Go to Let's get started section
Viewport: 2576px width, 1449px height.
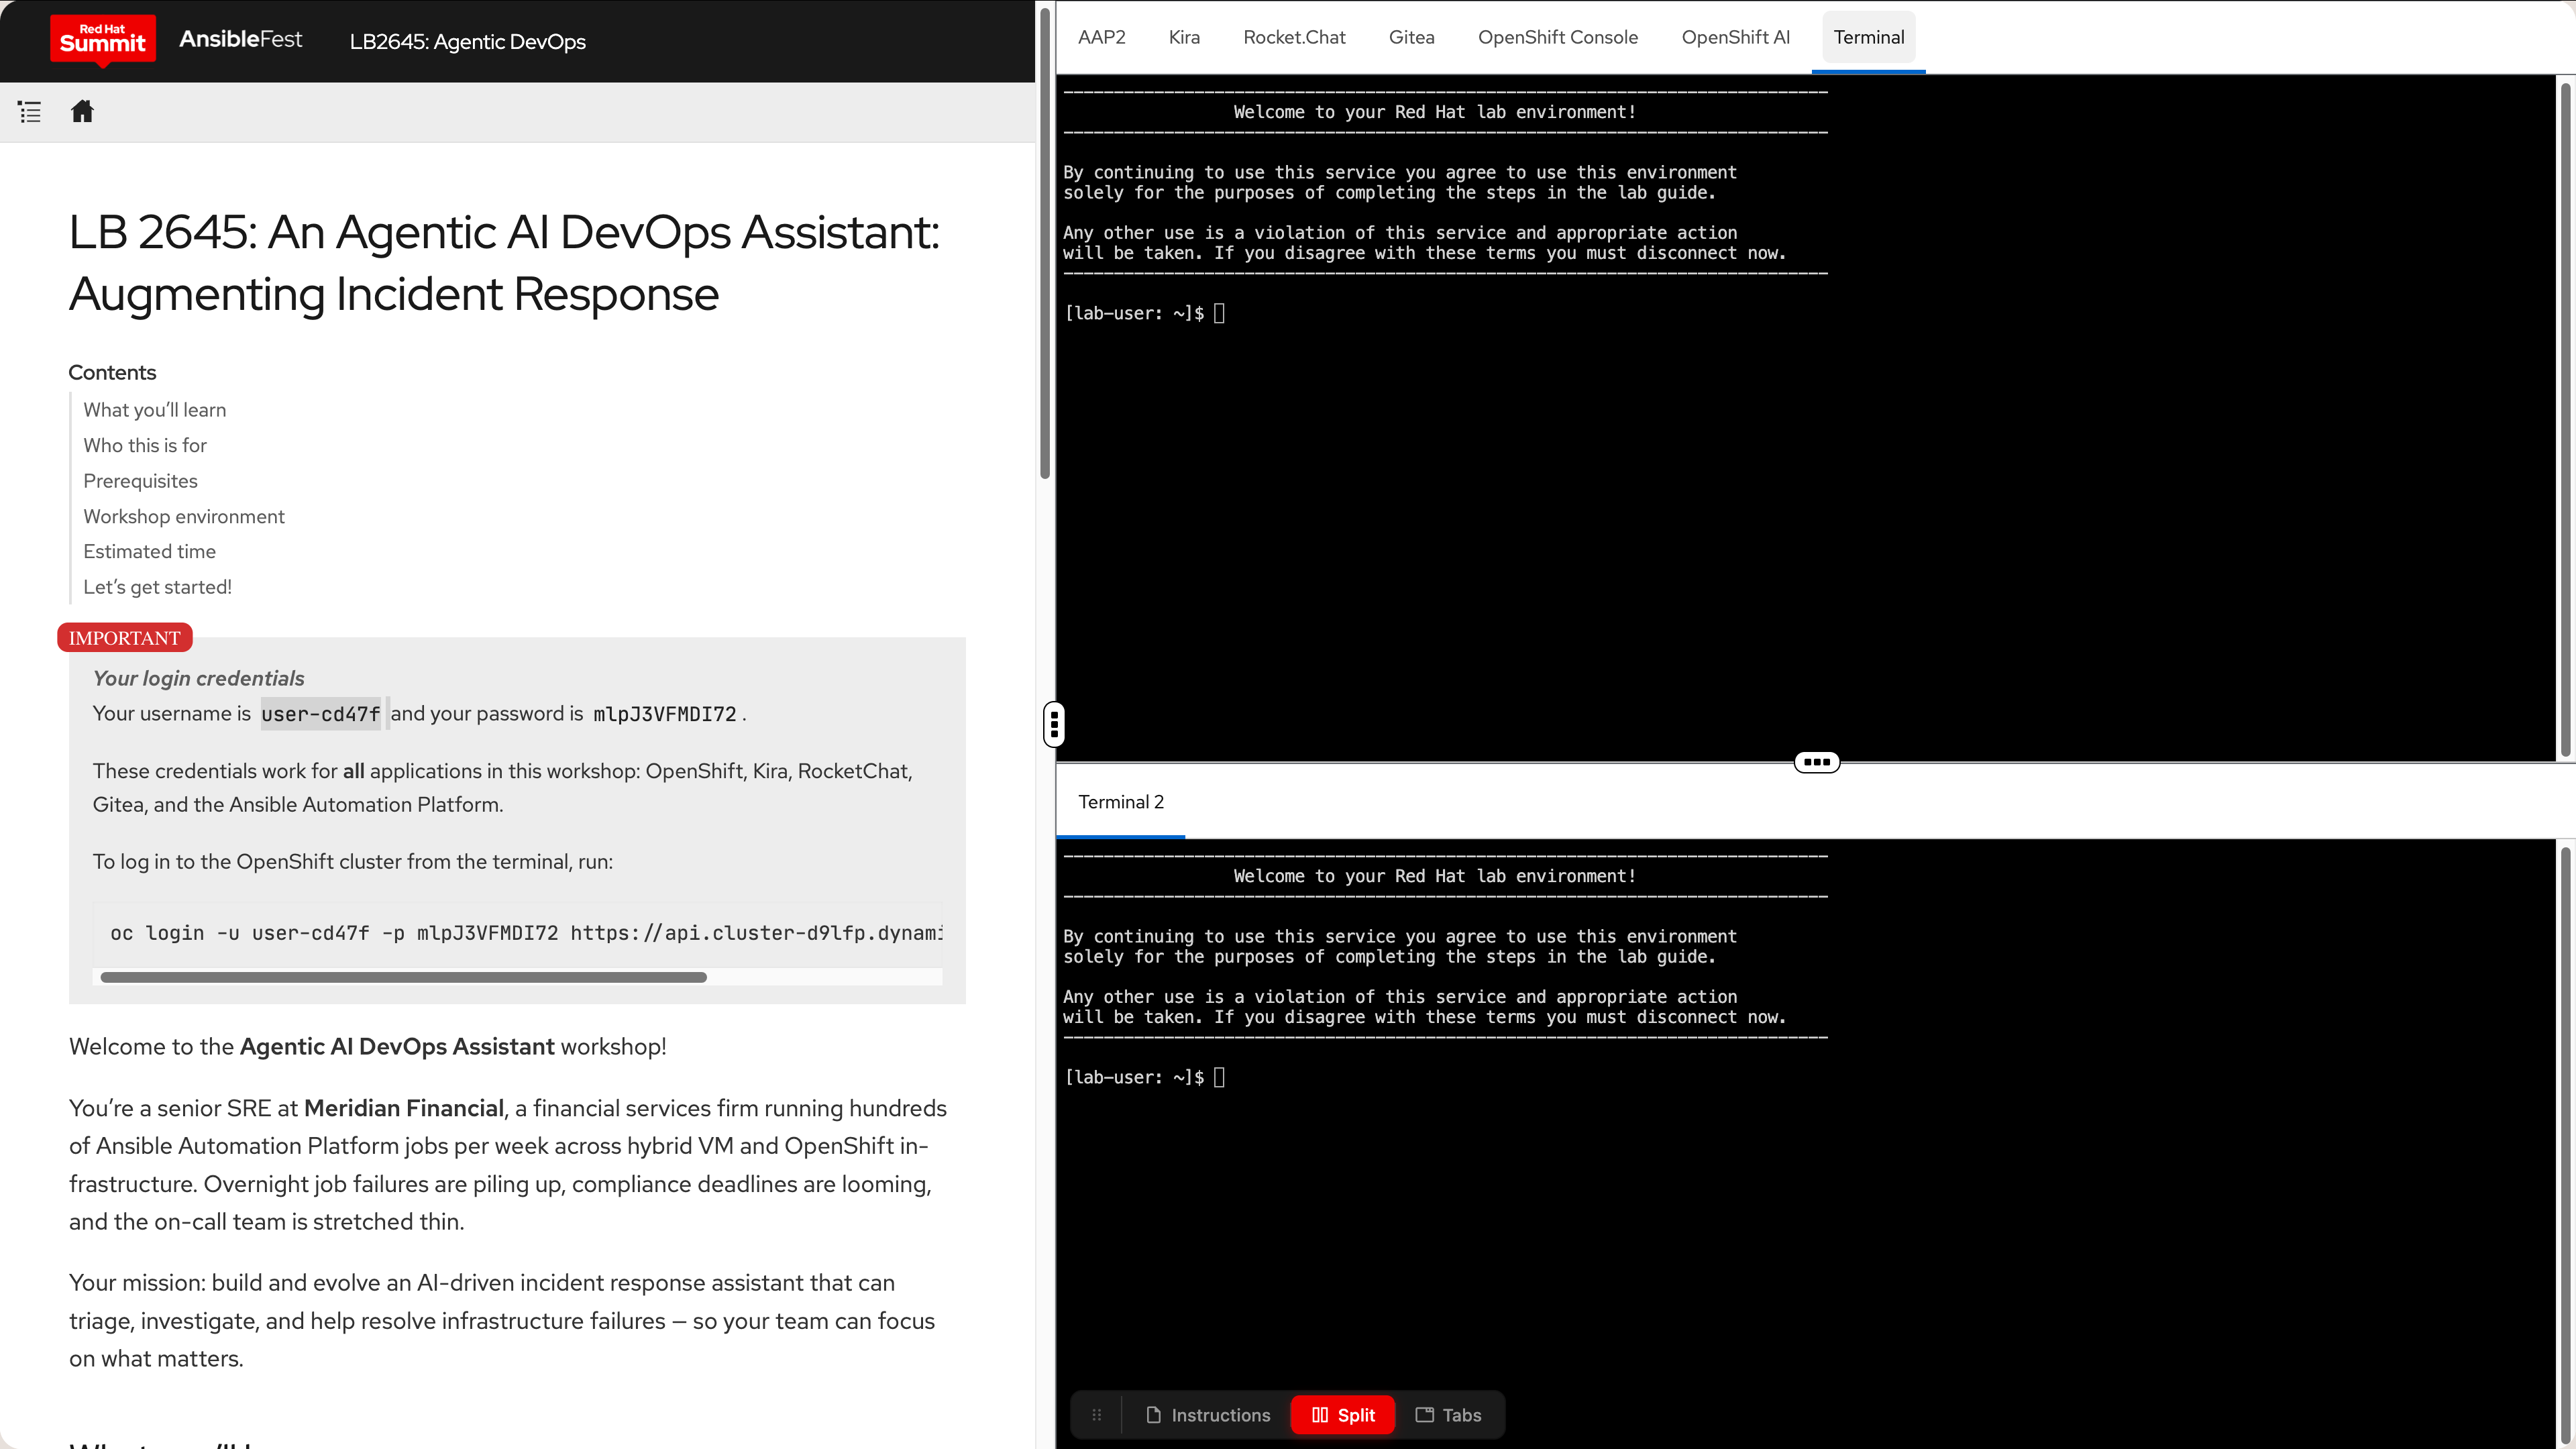pyautogui.click(x=157, y=587)
